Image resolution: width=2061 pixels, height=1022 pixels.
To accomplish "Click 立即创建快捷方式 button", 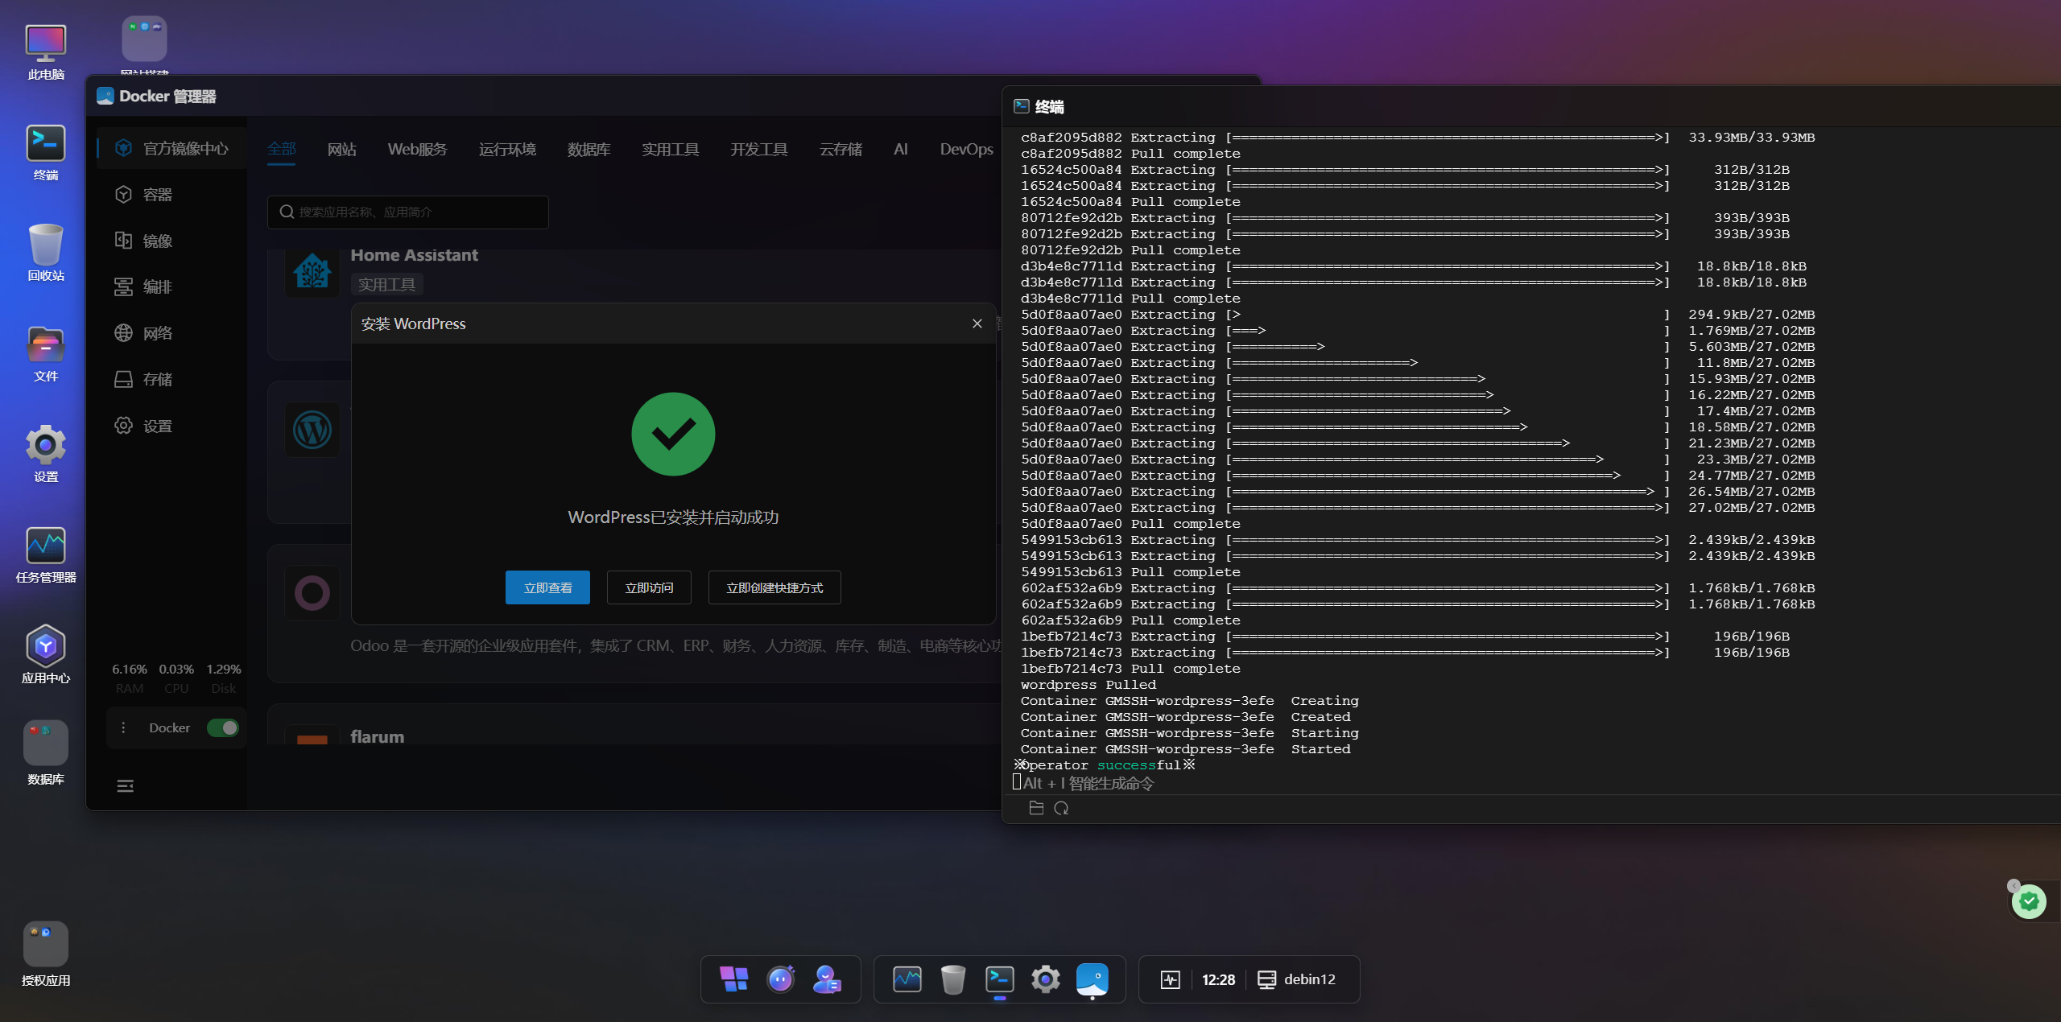I will (774, 587).
